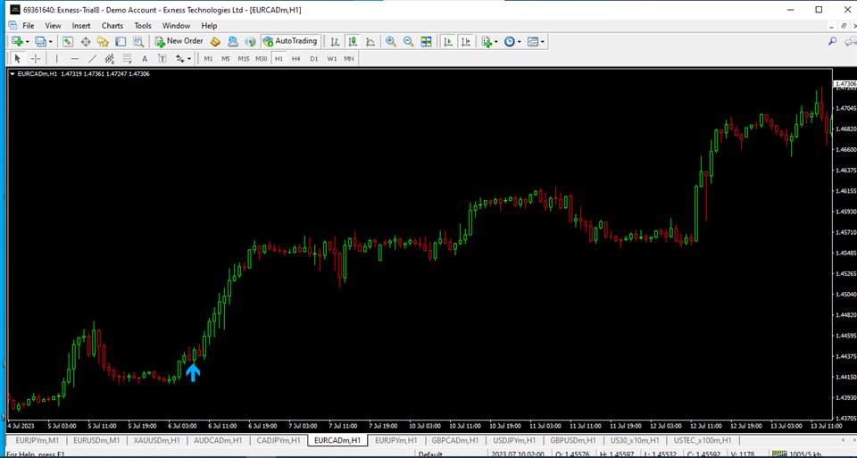The width and height of the screenshot is (857, 458).
Task: Click the search magnifier at top right
Action: click(x=832, y=42)
